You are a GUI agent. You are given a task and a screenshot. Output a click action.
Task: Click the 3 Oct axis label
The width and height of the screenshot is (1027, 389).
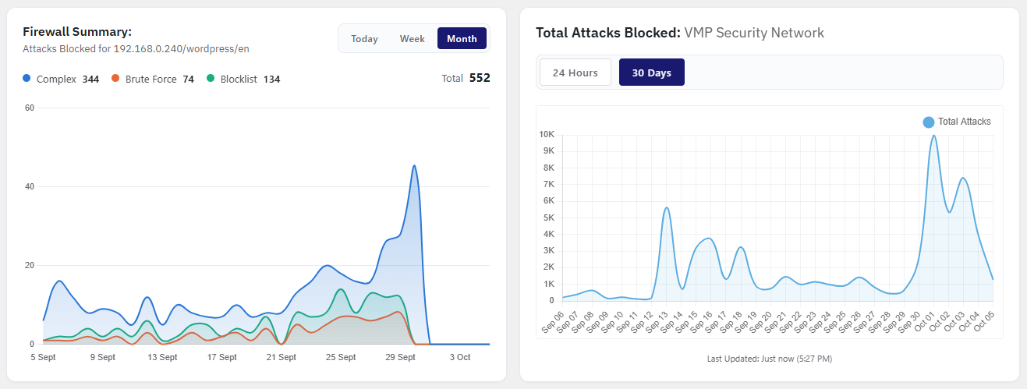click(x=459, y=357)
